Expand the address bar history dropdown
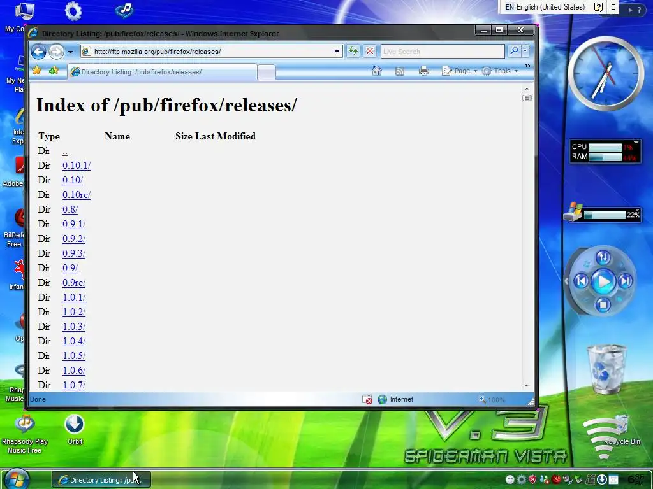The width and height of the screenshot is (653, 489). [x=337, y=52]
